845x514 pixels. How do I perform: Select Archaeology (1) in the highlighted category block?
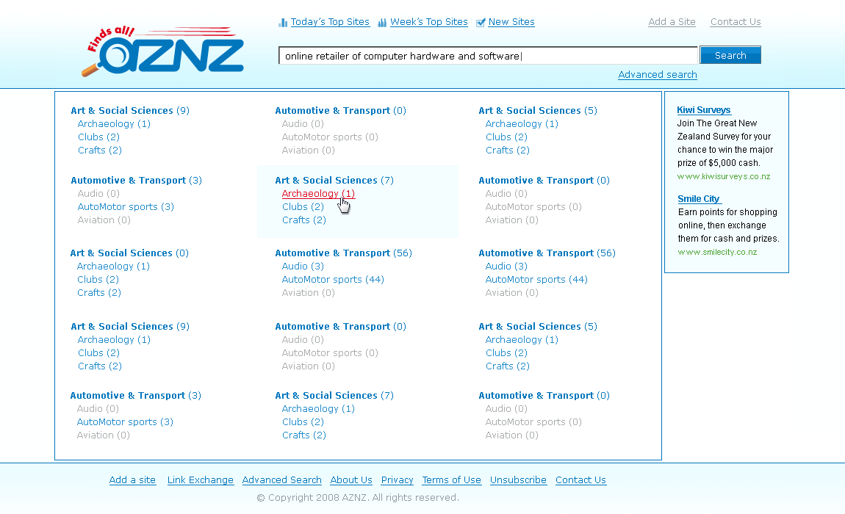318,193
